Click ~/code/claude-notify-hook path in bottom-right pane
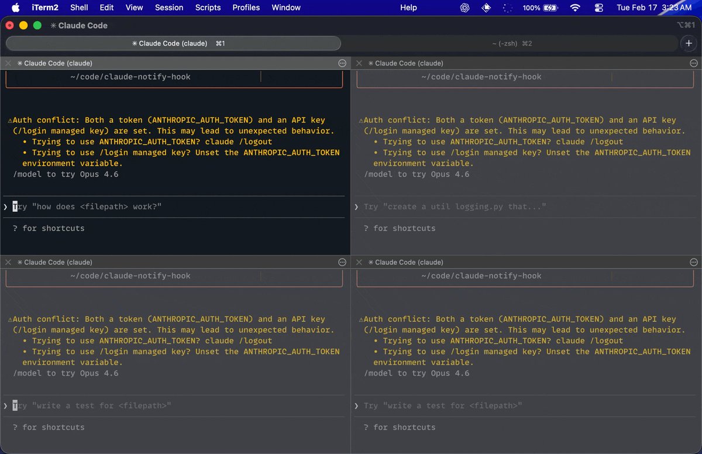The image size is (702, 454). (481, 276)
